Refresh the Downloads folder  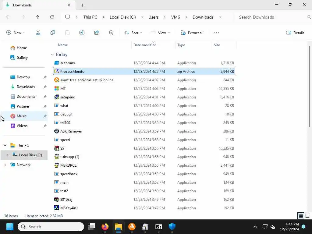click(52, 17)
